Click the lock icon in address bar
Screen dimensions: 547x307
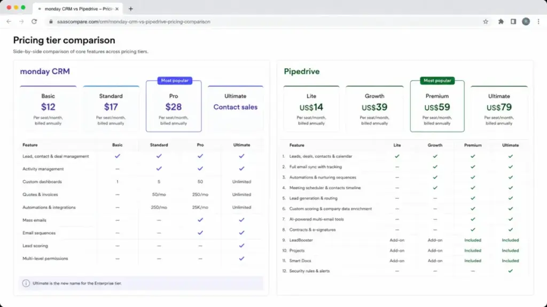[x=51, y=21]
